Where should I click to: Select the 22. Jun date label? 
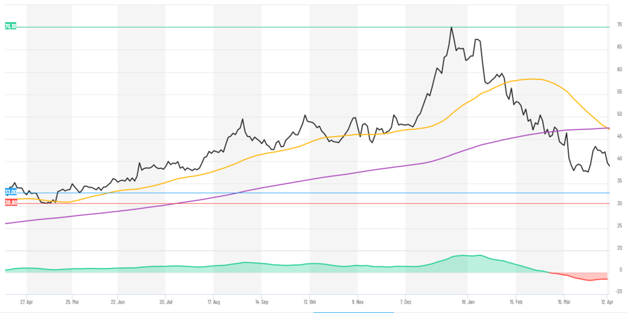coord(118,302)
